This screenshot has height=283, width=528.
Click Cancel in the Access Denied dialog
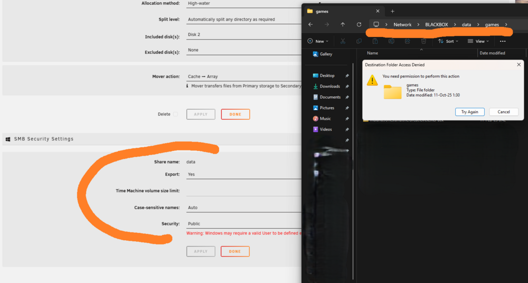click(504, 112)
